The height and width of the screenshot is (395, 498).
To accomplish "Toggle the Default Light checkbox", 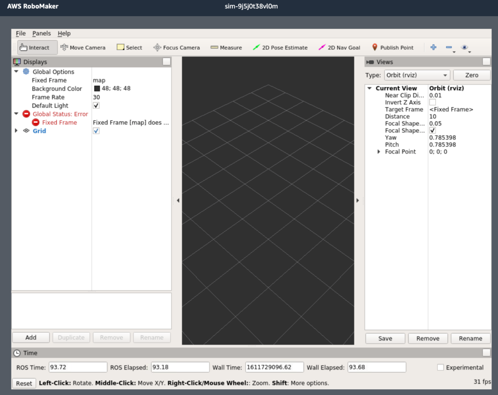I will (96, 105).
